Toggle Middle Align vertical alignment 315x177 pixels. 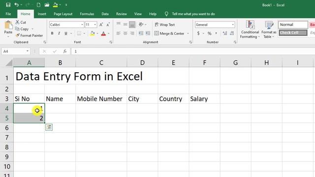click(x=126, y=25)
